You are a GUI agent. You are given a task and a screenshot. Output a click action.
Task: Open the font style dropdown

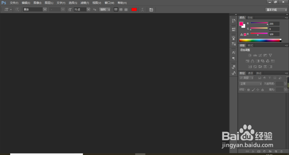click(x=63, y=9)
